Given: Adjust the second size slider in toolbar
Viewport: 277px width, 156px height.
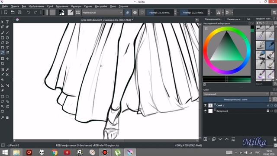Looking at the screenshot, I should click(193, 13).
